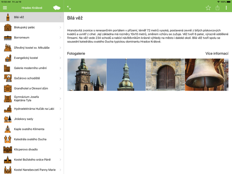
Task: Select Galerie moderního umění entry
Action: (x=32, y=68)
